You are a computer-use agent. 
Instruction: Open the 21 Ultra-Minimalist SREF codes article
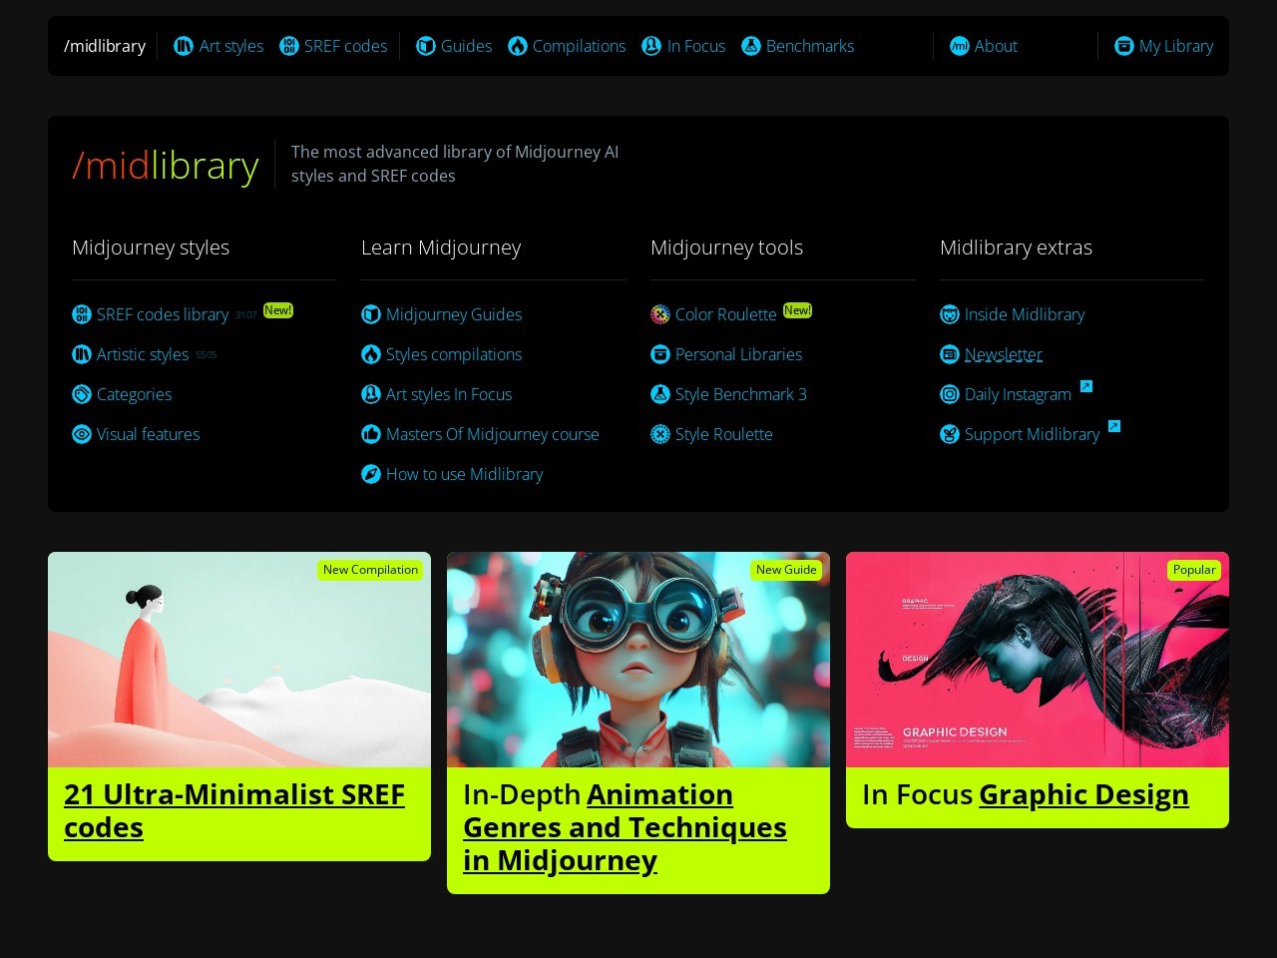(x=234, y=810)
